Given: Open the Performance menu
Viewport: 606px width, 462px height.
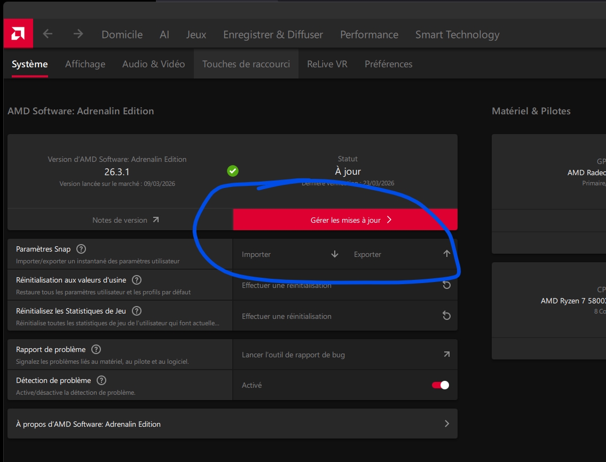Looking at the screenshot, I should tap(369, 34).
